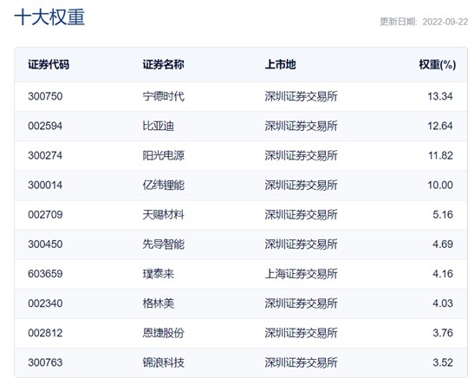
Task: Select security name 天赐材料
Action: [x=163, y=215]
